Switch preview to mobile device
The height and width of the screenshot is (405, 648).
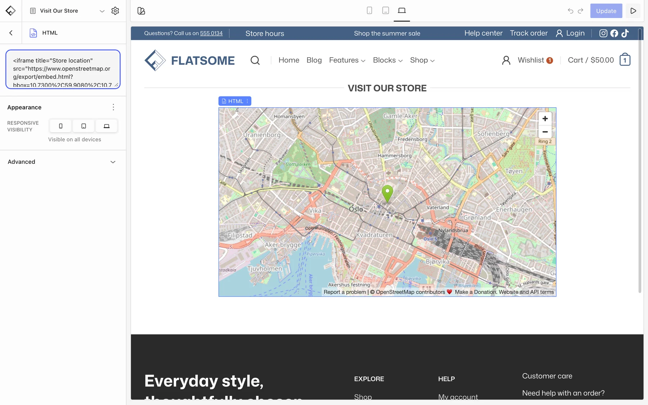[x=369, y=10]
